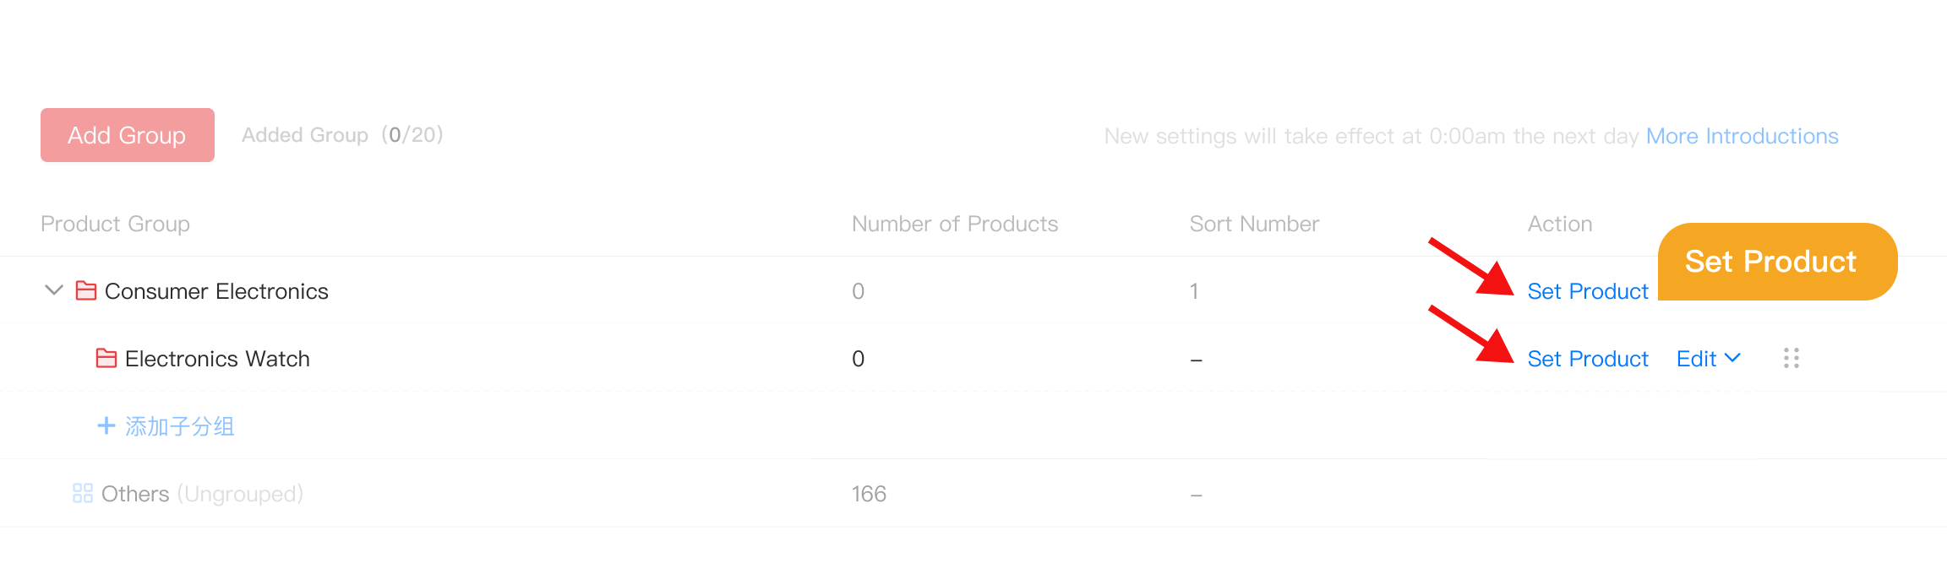Click the 166 products count for Others
Viewport: 1947px width, 574px height.
869,494
